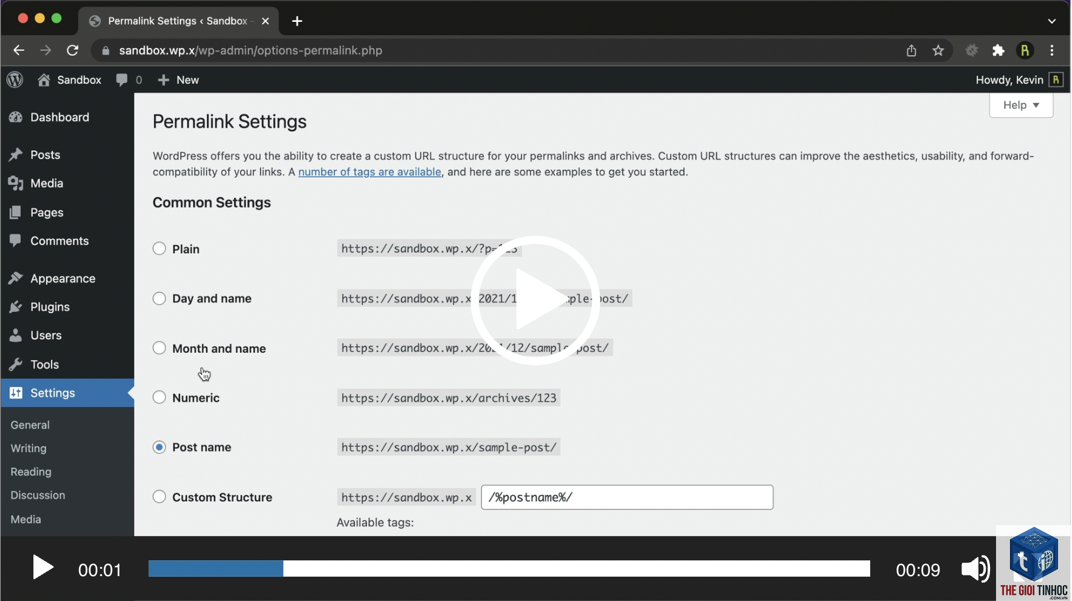Select the Custom Structure radio button

point(159,497)
